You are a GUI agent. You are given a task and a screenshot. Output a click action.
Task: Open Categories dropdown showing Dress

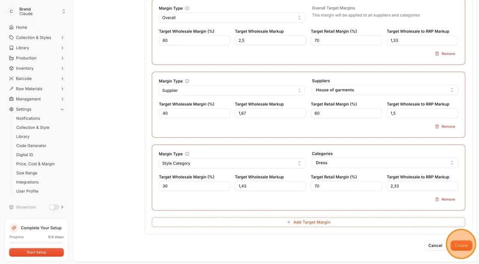[385, 162]
